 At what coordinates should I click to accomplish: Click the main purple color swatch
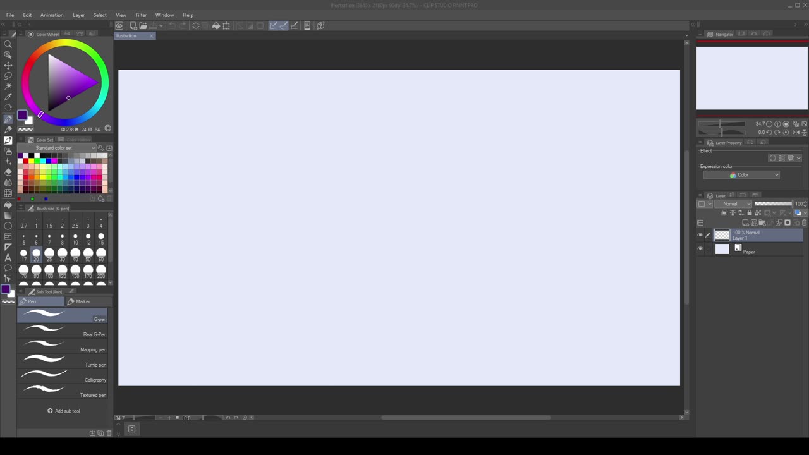coord(22,116)
